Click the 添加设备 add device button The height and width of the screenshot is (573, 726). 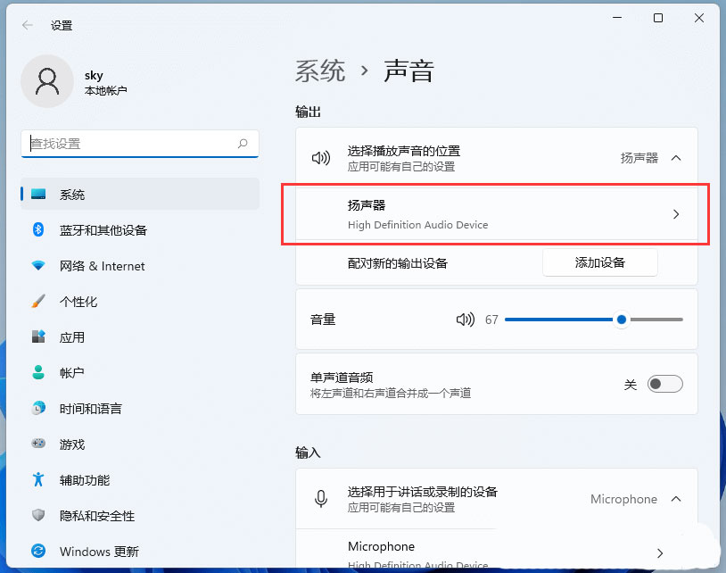pyautogui.click(x=599, y=262)
